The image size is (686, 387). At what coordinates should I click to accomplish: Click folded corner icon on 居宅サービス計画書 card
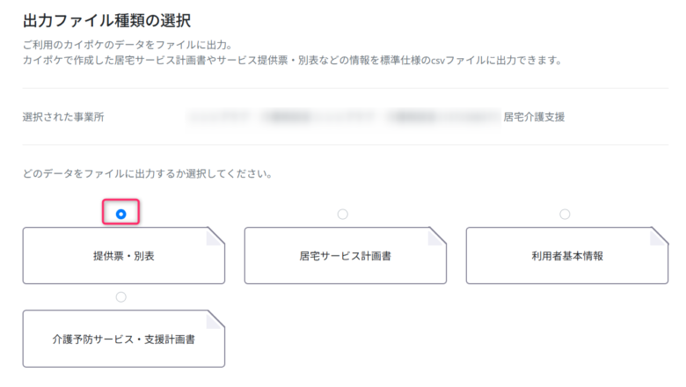click(x=437, y=237)
